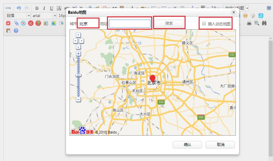This screenshot has height=161, width=273.
Task: Pan the map right with arrow
Action: (82, 41)
